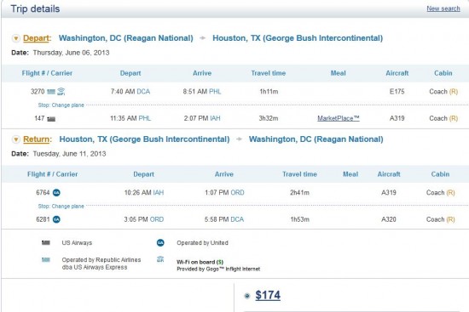Click the US Airways icon next to flight 147
The width and height of the screenshot is (469, 312).
(51, 119)
